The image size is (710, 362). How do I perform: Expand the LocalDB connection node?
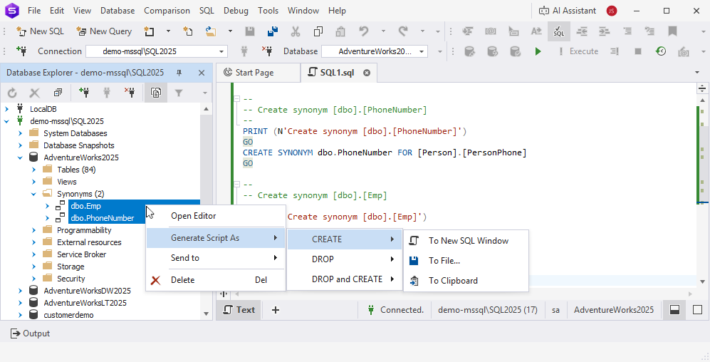point(6,109)
